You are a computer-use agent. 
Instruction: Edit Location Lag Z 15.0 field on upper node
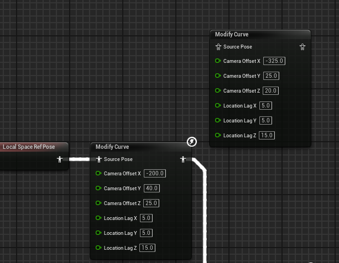[267, 135]
